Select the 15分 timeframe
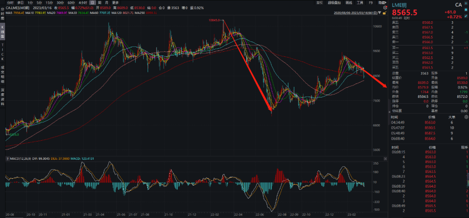This screenshot has height=218, width=469. tap(50, 3)
